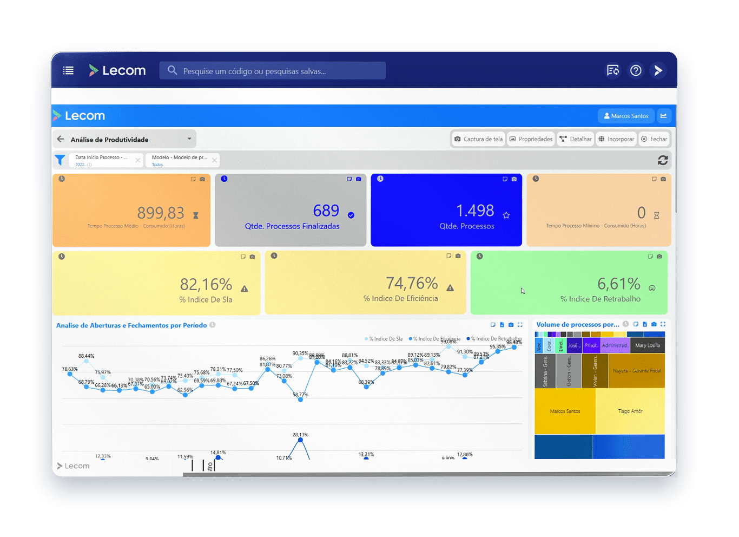The height and width of the screenshot is (537, 739).
Task: Click the help question mark icon
Action: coord(636,70)
